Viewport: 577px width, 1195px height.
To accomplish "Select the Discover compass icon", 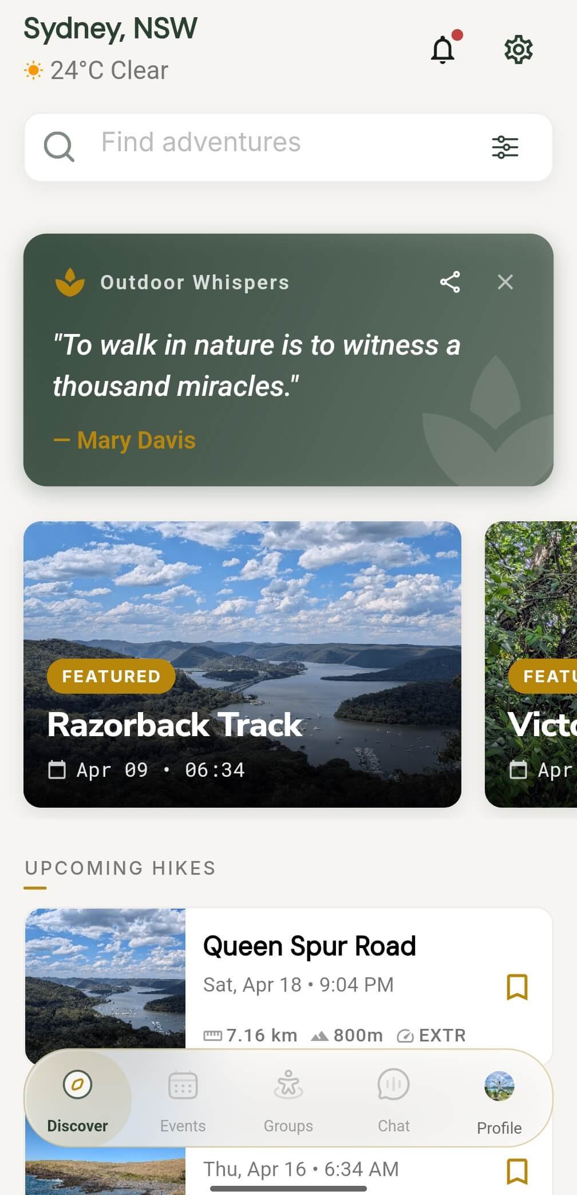I will [x=78, y=1084].
